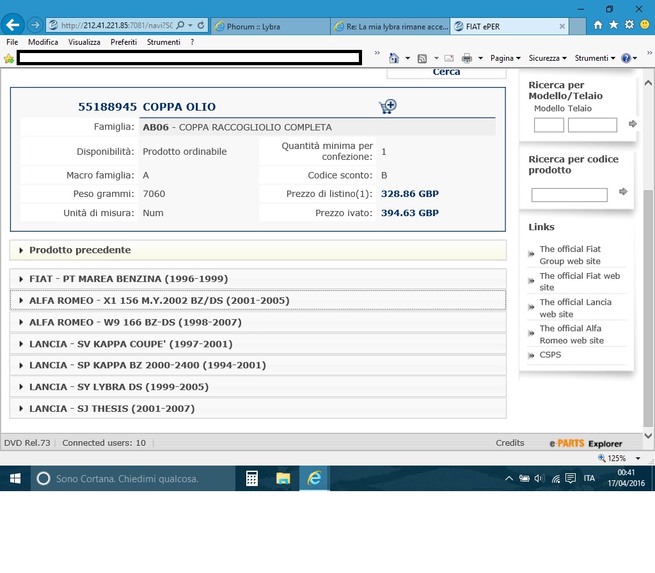655x573 pixels.
Task: Click the command bar Home icon
Action: coord(394,58)
